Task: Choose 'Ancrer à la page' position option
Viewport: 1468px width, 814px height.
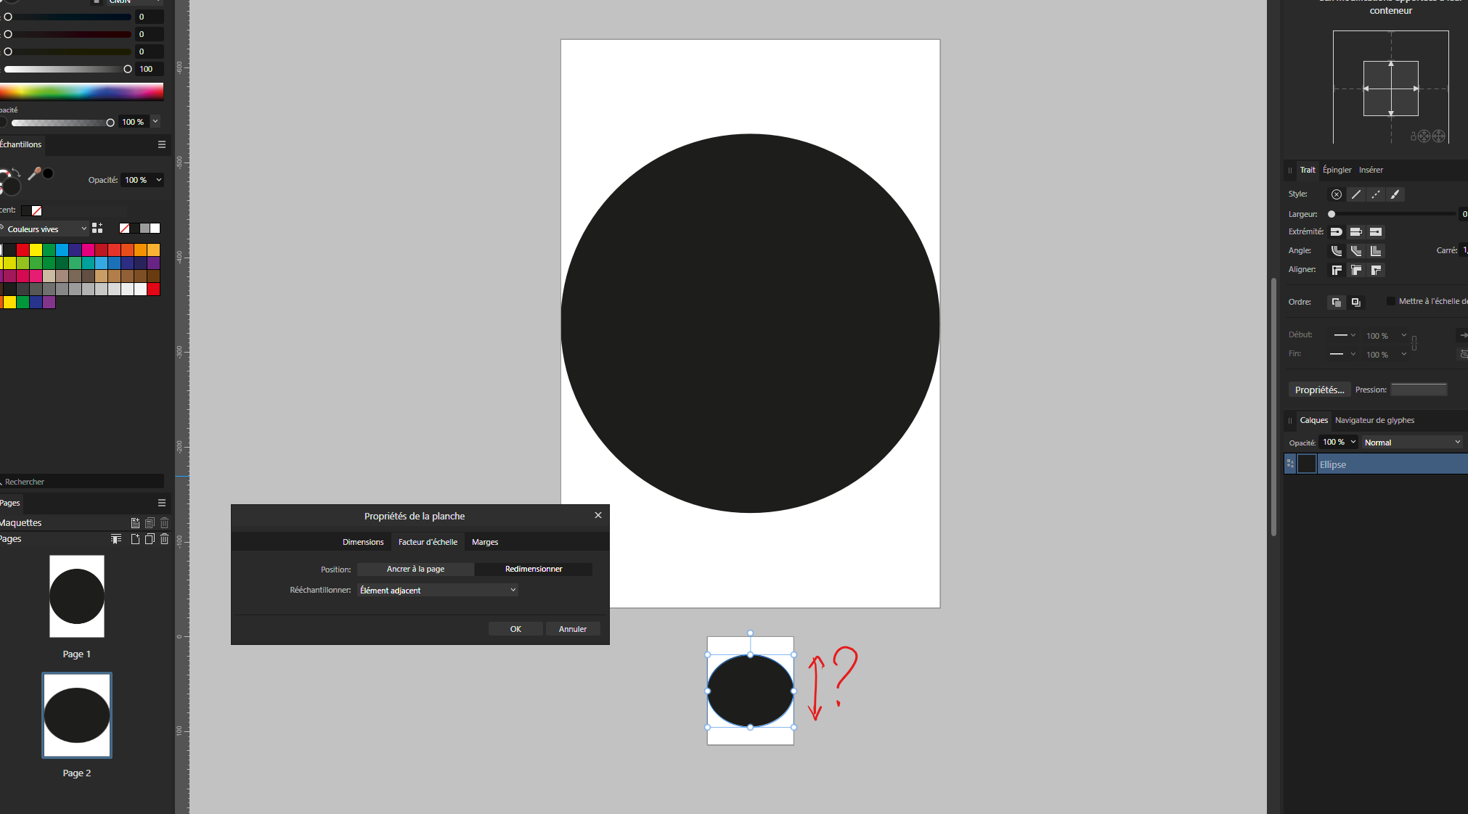Action: 415,570
